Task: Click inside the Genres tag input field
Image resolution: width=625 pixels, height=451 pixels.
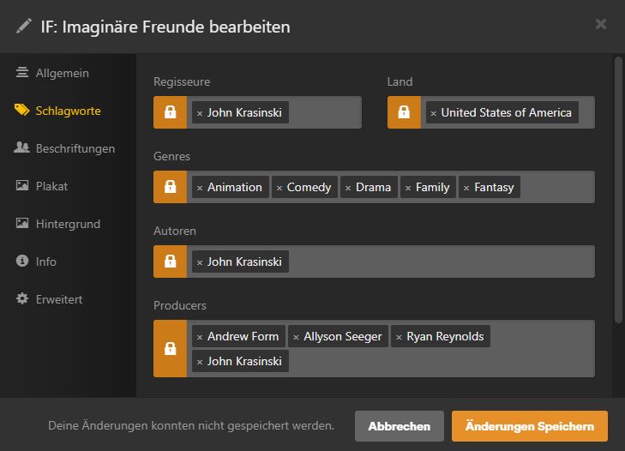Action: coord(556,187)
